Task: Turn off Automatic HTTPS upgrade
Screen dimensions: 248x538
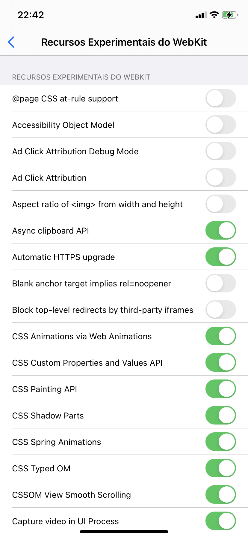Action: point(220,257)
